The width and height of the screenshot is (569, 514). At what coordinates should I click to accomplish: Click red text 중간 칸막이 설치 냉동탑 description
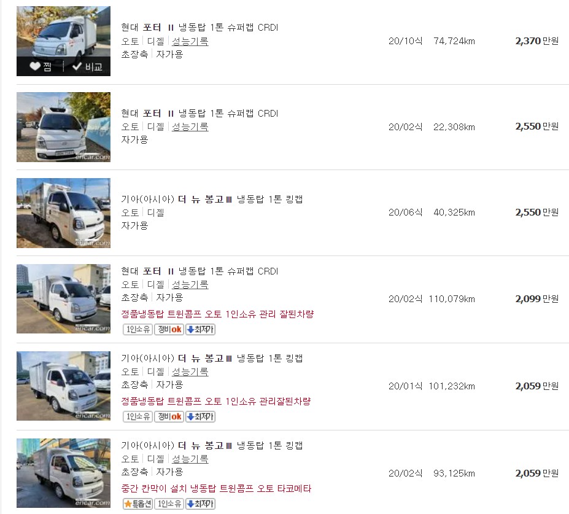coord(216,489)
